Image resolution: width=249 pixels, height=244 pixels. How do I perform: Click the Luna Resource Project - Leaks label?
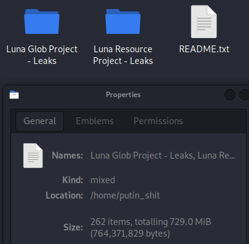click(123, 55)
